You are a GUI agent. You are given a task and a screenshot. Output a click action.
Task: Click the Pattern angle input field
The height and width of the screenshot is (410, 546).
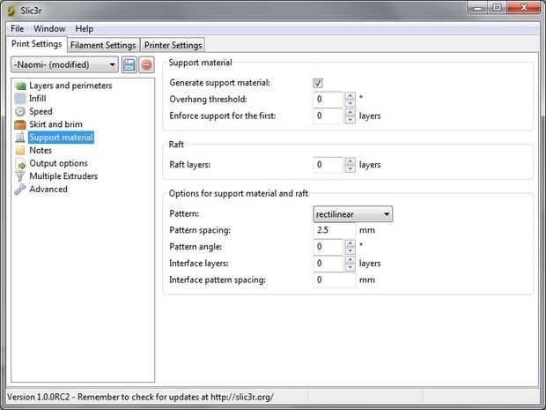coord(328,247)
